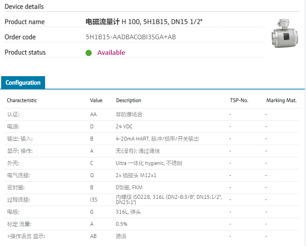Click the Marking Mat. column header
Screen dimensions: 306x246
(282, 101)
